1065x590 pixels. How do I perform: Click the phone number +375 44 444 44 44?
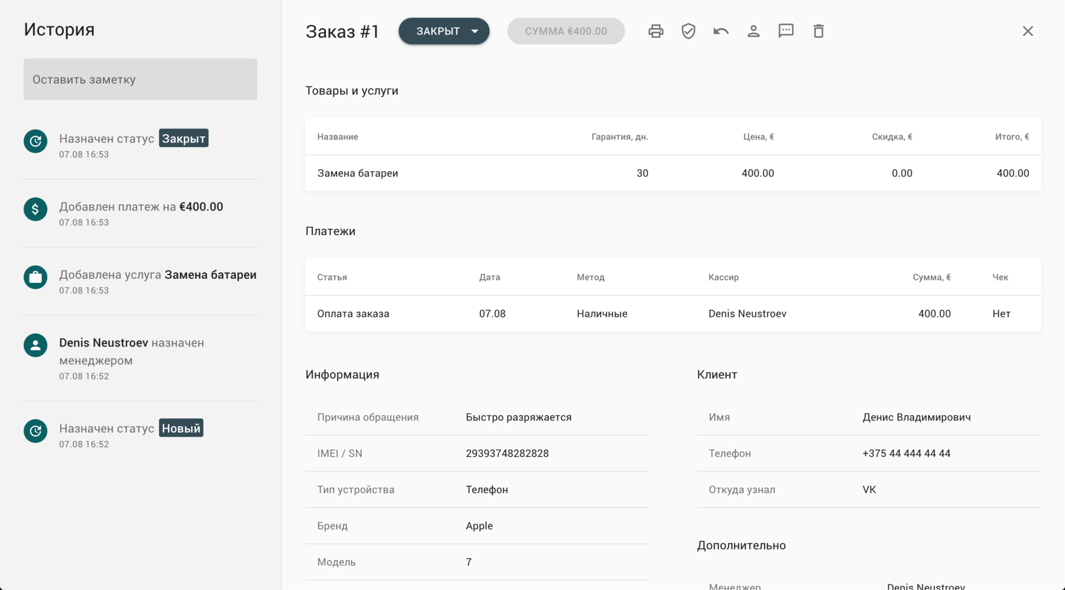[x=907, y=453]
